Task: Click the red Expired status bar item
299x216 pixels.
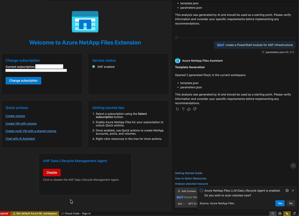Action: pos(4,214)
